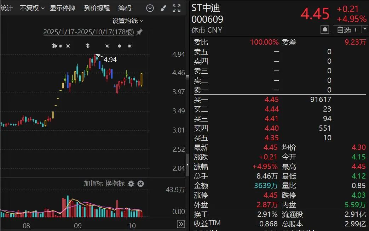Click the 收益TTM value -0.868
Screen dimensions: 369x231
click(x=267, y=224)
